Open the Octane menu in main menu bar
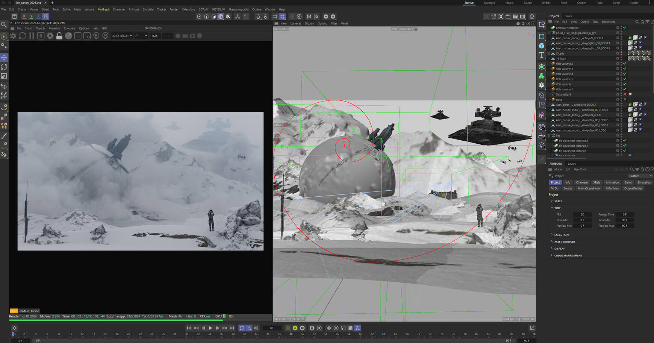Image resolution: width=654 pixels, height=343 pixels. click(x=257, y=9)
